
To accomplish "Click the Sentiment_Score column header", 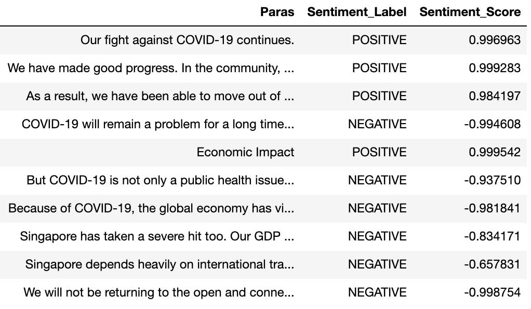I will point(470,12).
